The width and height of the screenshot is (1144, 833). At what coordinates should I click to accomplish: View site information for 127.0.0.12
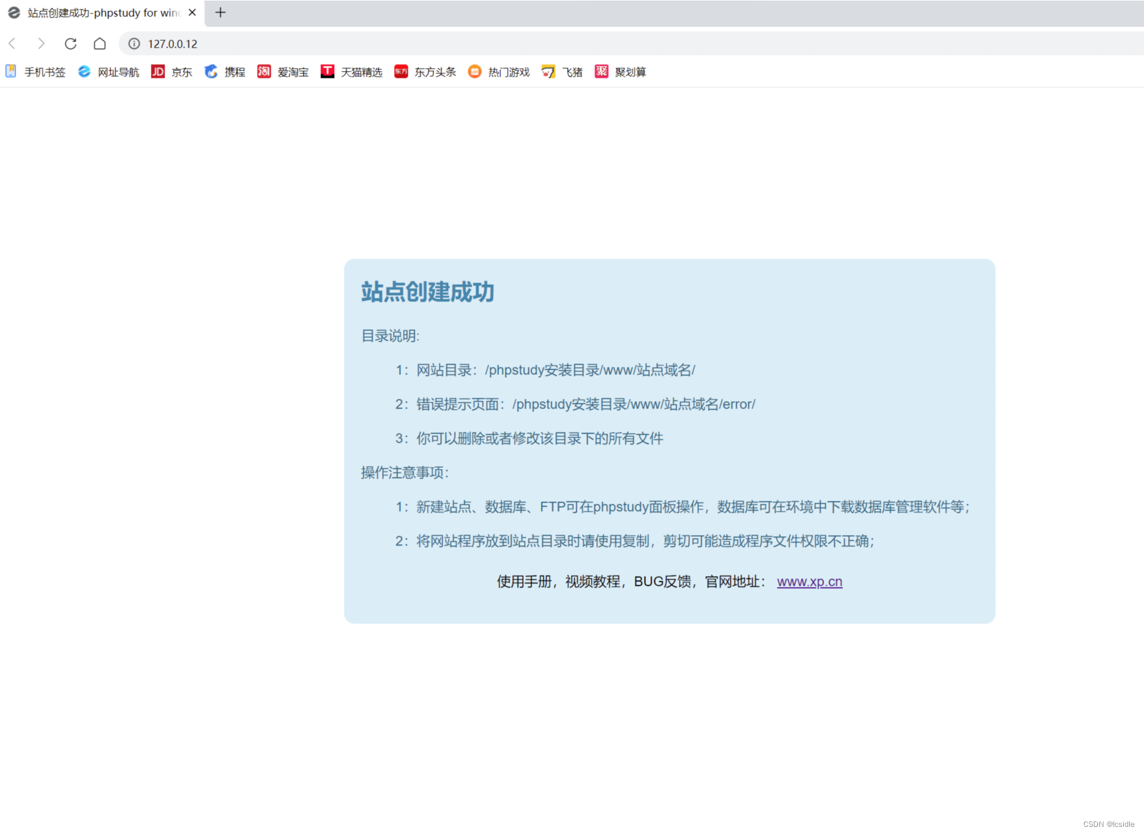point(133,43)
